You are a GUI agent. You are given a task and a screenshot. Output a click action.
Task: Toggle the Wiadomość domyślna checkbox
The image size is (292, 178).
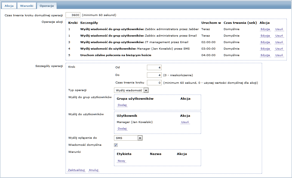point(116,145)
